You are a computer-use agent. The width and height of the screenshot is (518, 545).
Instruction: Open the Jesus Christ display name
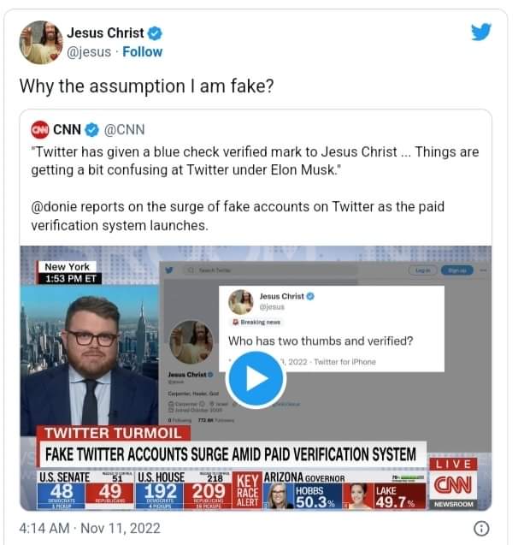105,33
